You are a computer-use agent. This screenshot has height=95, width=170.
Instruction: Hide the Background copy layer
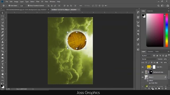pyautogui.click(x=143, y=72)
